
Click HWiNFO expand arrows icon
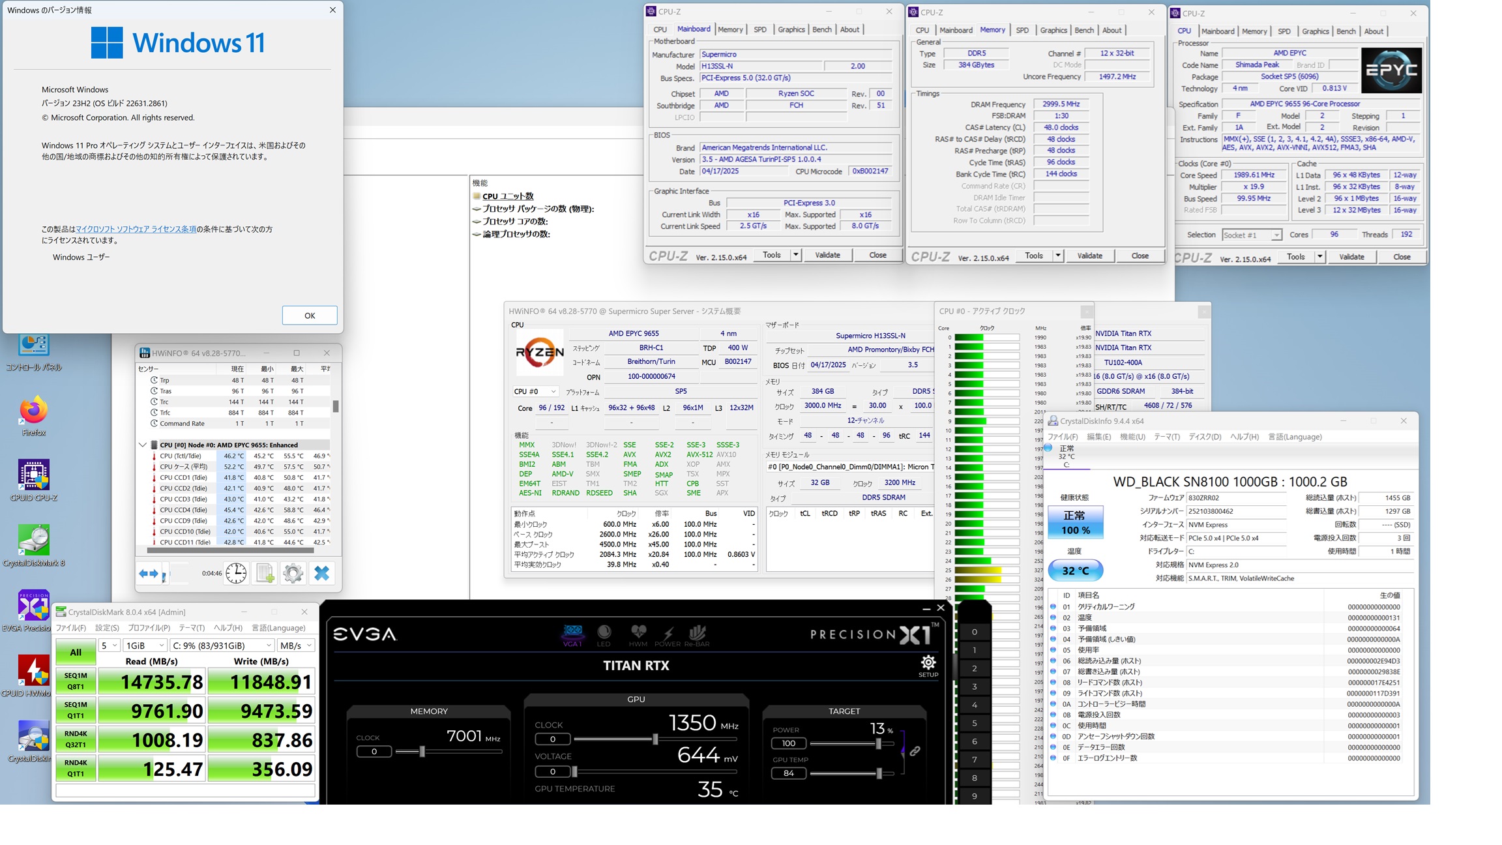(x=148, y=573)
